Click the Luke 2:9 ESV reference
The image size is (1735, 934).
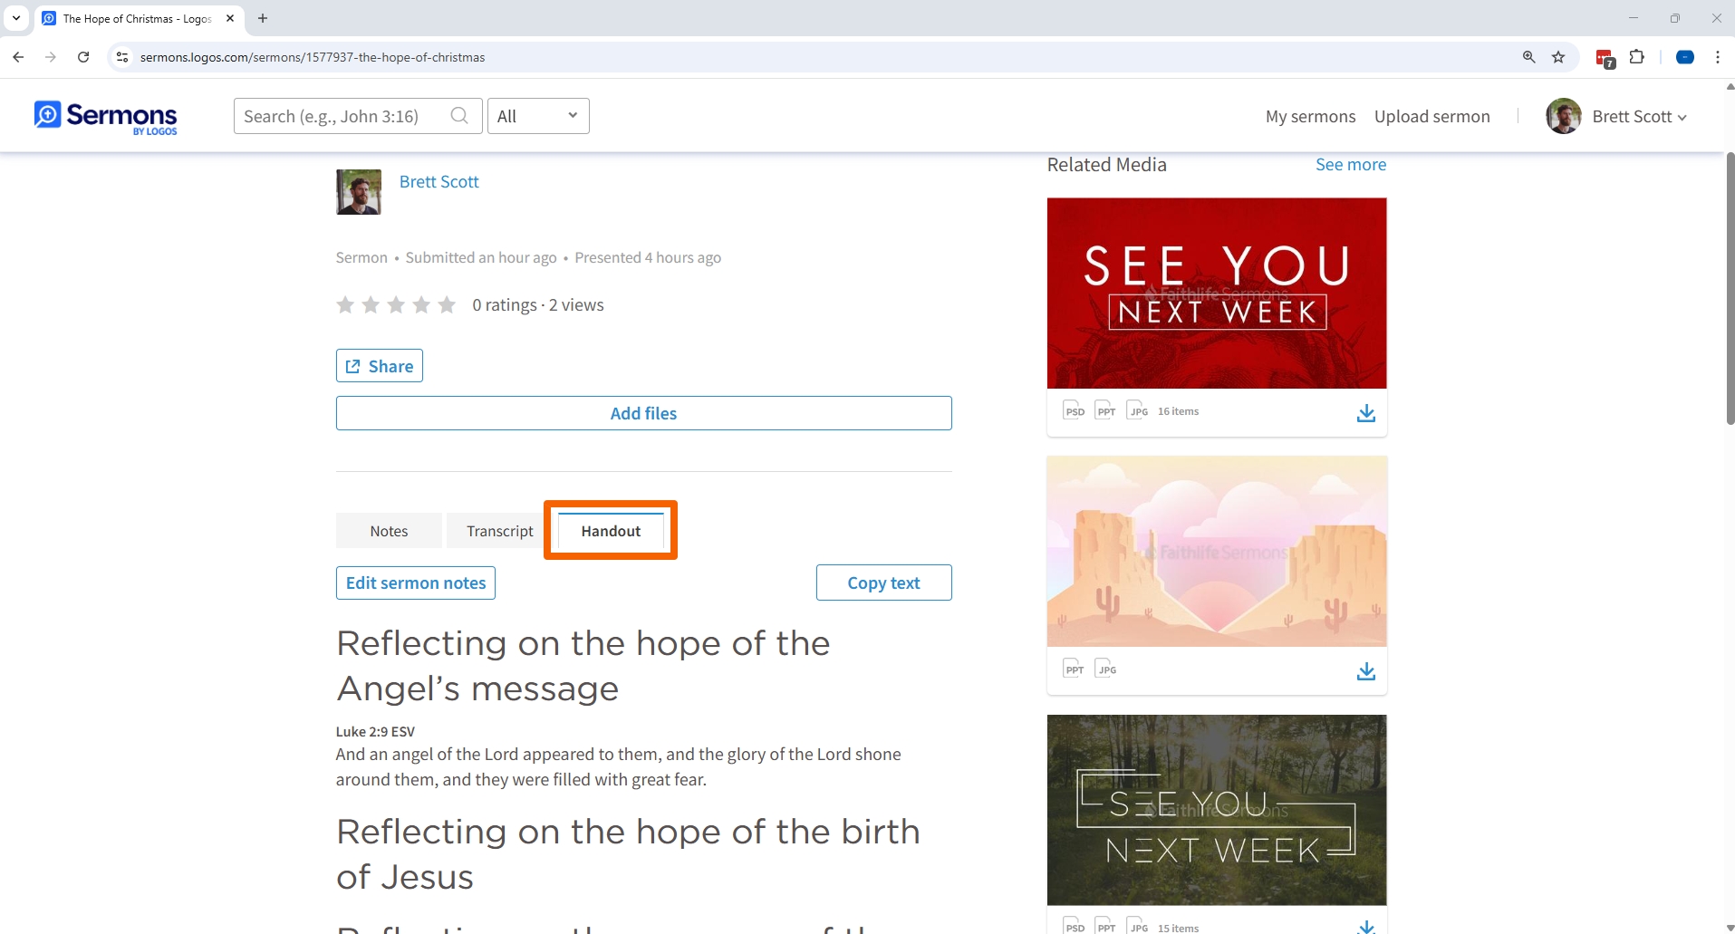tap(375, 731)
